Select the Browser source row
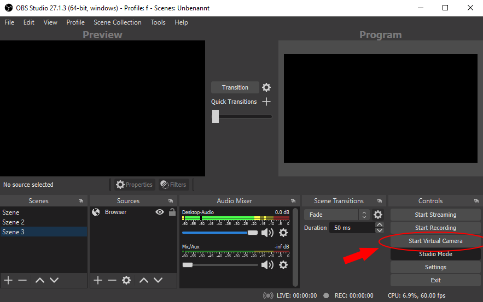 [x=133, y=212]
